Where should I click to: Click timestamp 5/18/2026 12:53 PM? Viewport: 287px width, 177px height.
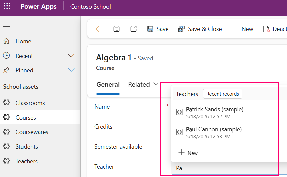[208, 137]
